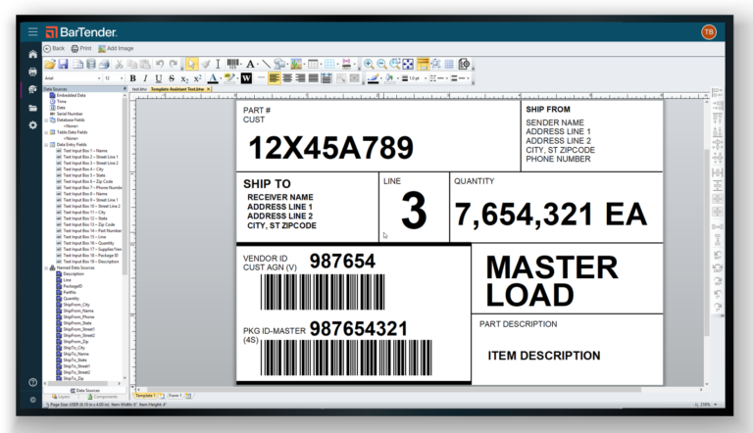Screen dimensions: 753x433
Task: Open the hamburger menu beside BarTender logo
Action: [x=32, y=31]
